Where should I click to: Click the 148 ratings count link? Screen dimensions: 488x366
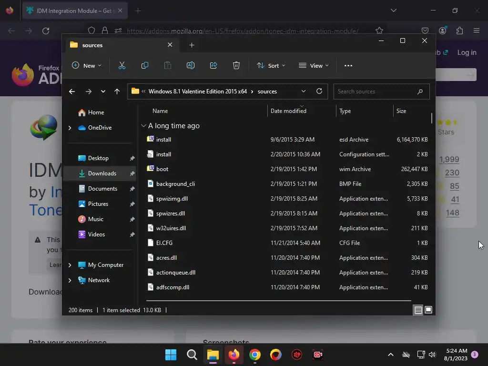[452, 213]
